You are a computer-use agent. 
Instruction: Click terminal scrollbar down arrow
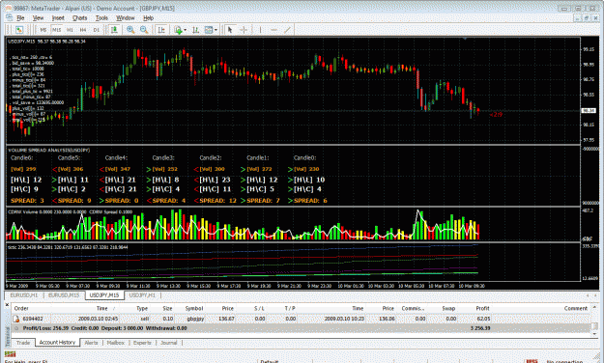[x=594, y=333]
